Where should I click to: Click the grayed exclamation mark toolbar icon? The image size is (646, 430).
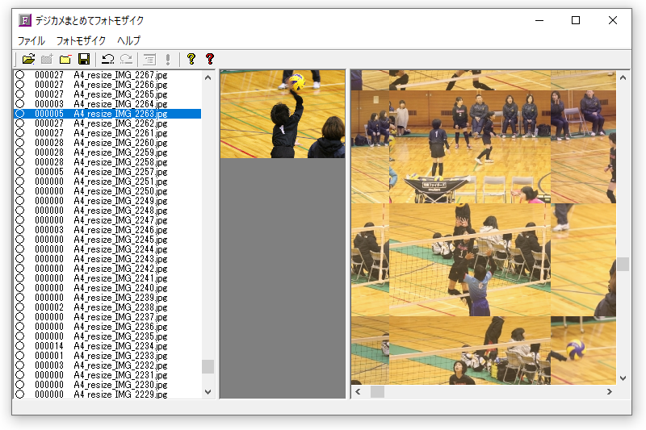[x=168, y=59]
